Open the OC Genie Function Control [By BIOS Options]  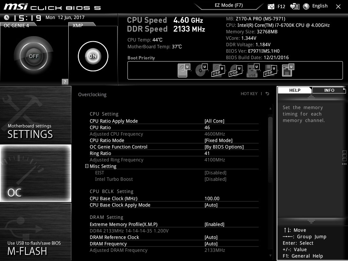point(224,147)
